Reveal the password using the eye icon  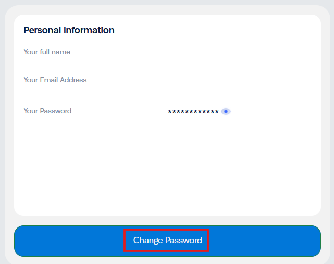(226, 111)
